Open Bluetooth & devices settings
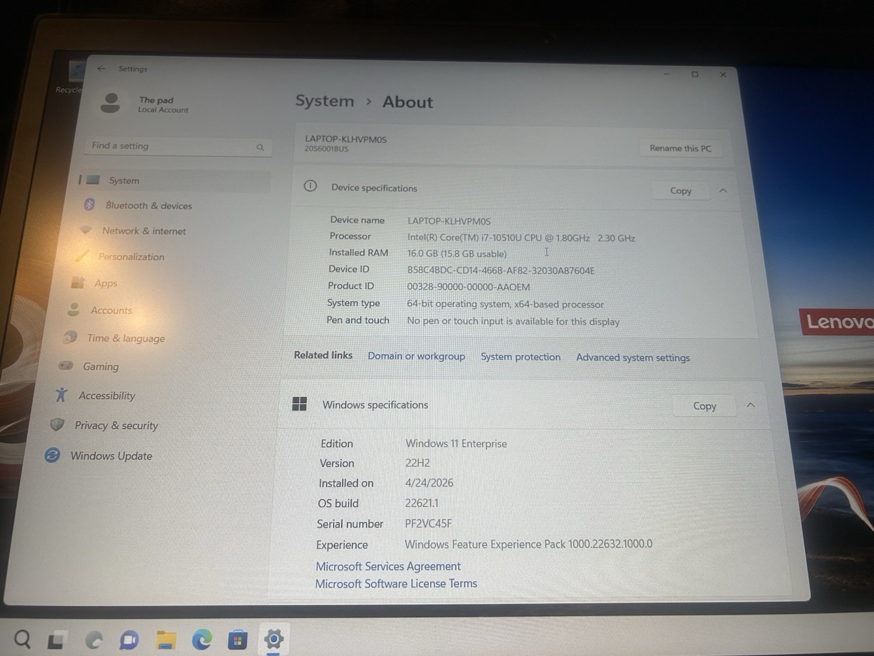The width and height of the screenshot is (874, 656). coord(149,206)
